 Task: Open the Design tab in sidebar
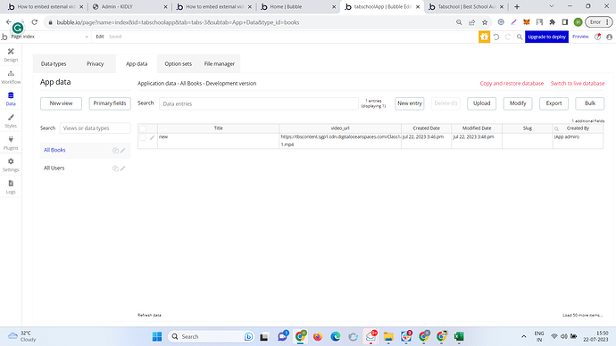(x=11, y=55)
